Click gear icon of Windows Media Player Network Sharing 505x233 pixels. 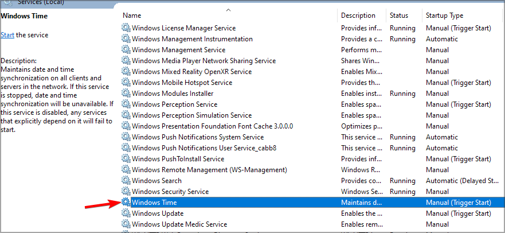click(126, 61)
